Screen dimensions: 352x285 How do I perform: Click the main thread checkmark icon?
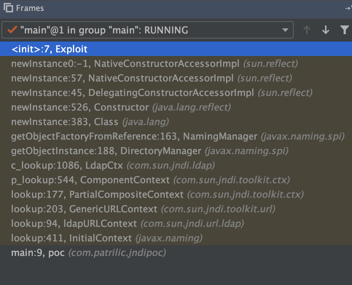(x=12, y=30)
